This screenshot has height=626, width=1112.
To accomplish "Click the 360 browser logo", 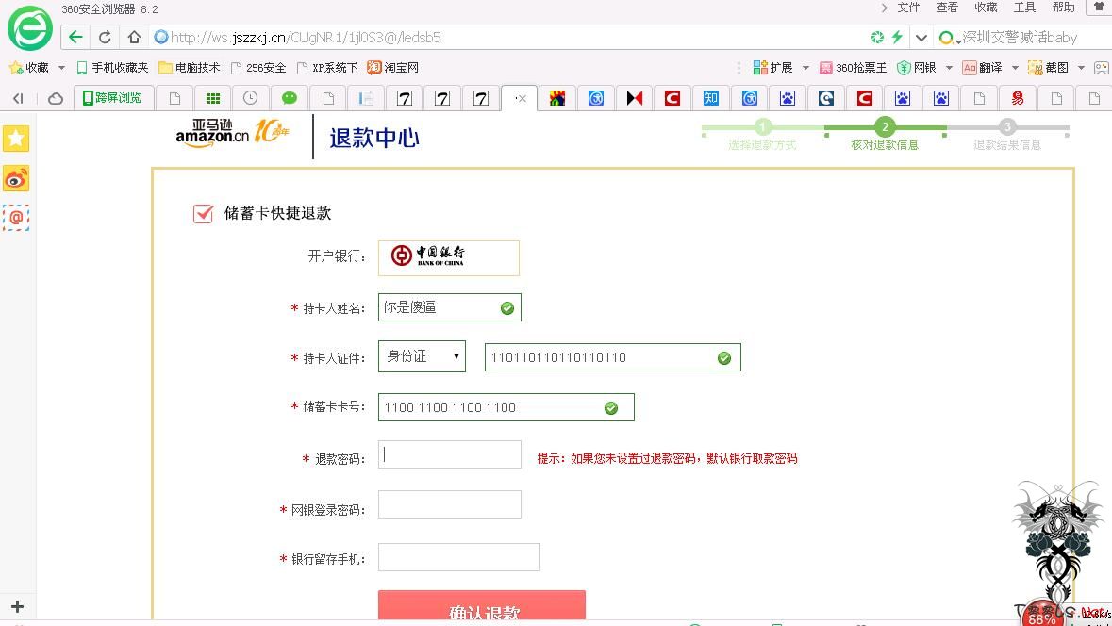I will (30, 28).
